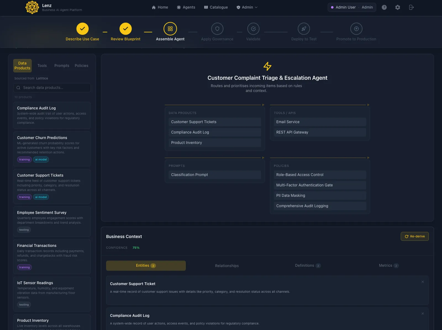Viewport: 442px width, 330px height.
Task: Click Multi-Factor Authentication Gate policy
Action: 320,185
